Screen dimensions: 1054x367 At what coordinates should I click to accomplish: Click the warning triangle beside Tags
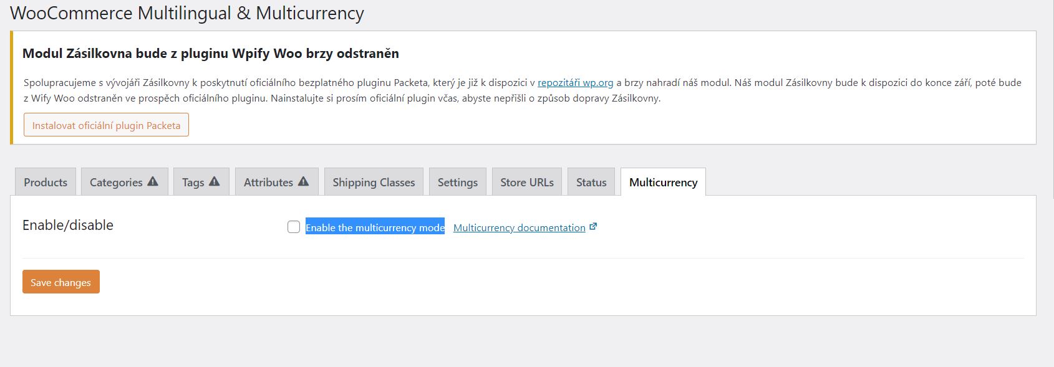tap(215, 181)
